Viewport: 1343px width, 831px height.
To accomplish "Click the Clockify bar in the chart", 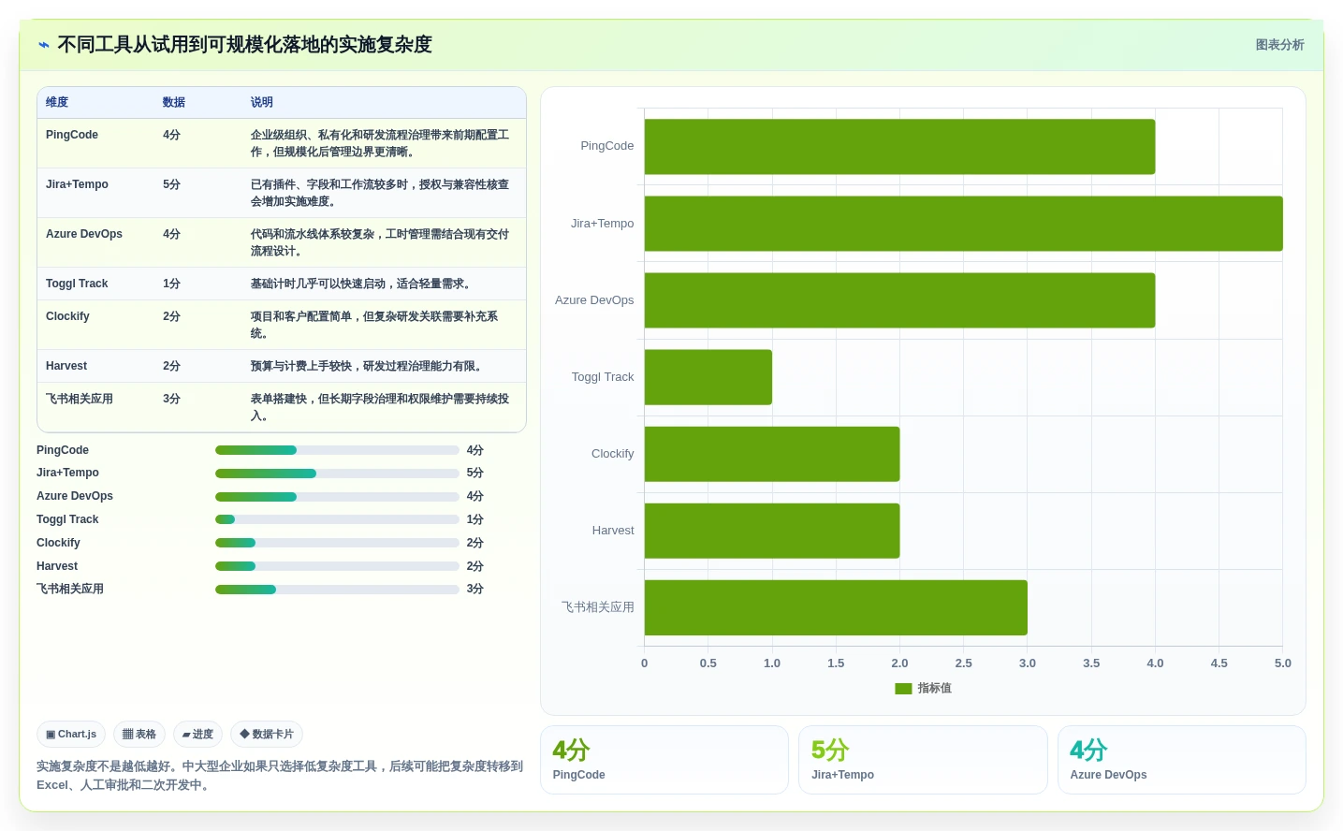I will pos(772,454).
